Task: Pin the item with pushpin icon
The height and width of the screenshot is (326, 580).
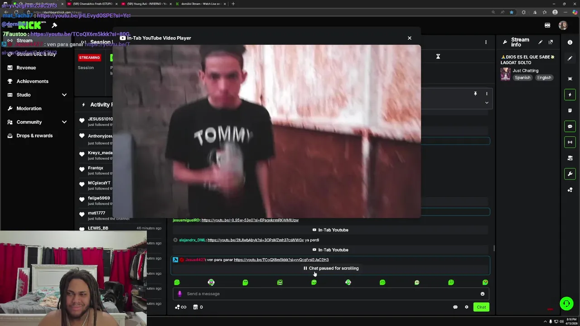Action: [475, 94]
